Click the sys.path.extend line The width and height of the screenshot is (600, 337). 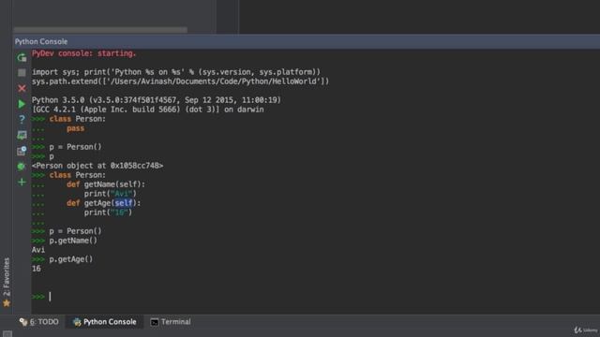[x=180, y=81]
